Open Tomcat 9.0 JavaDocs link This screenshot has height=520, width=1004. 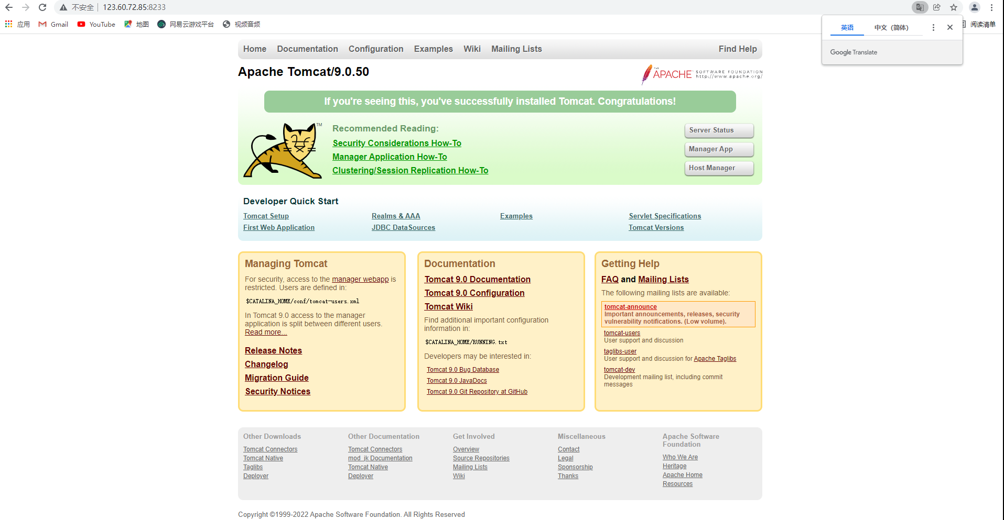(457, 381)
